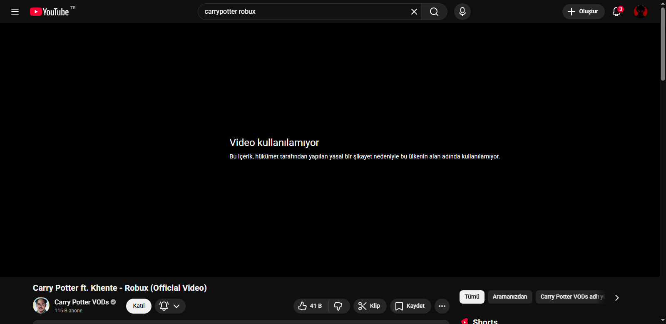Click the 115 B abone subscriber count
Image resolution: width=666 pixels, height=324 pixels.
click(68, 311)
